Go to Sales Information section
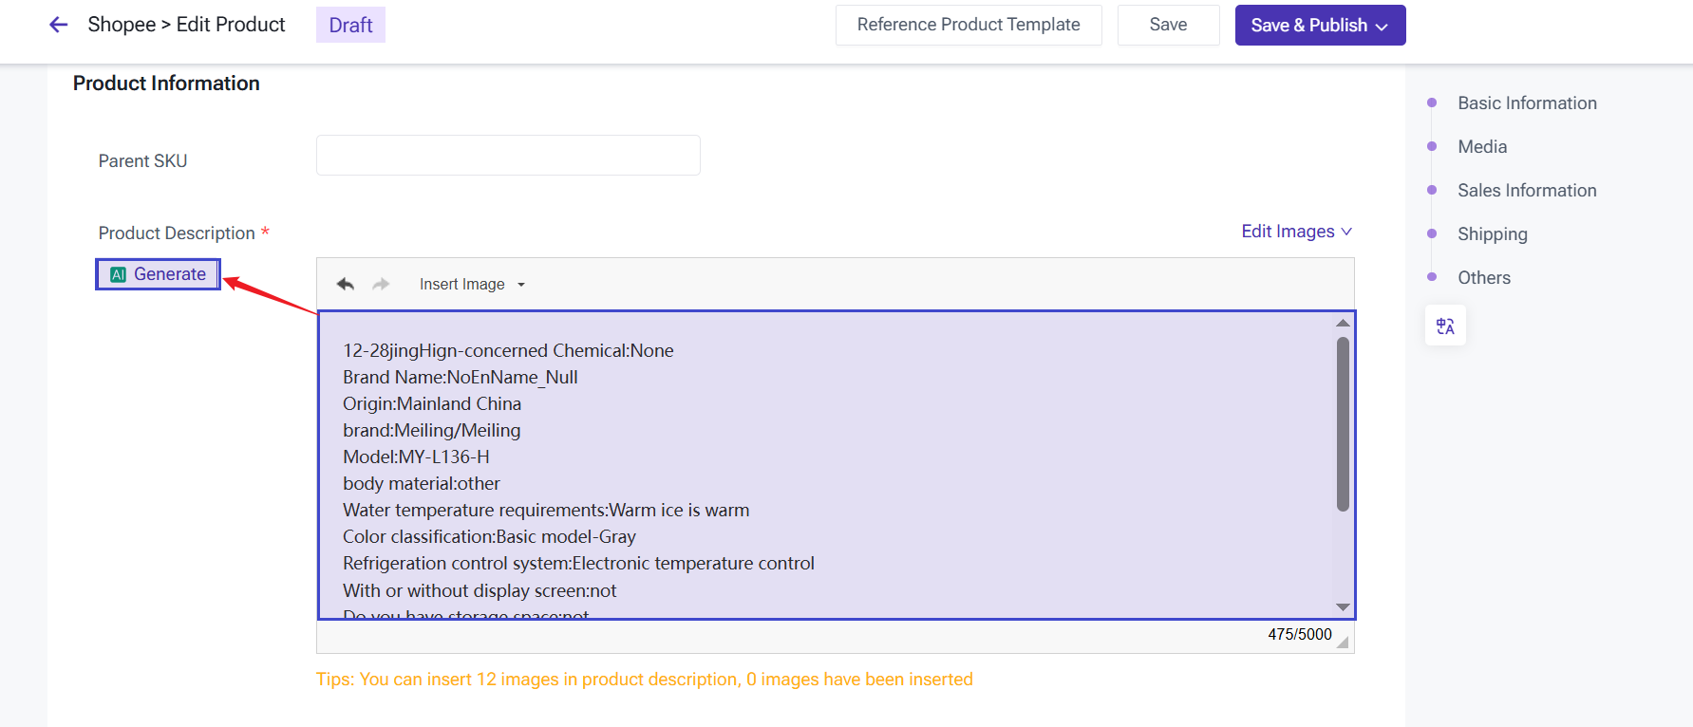Viewport: 1693px width, 727px height. coord(1527,190)
